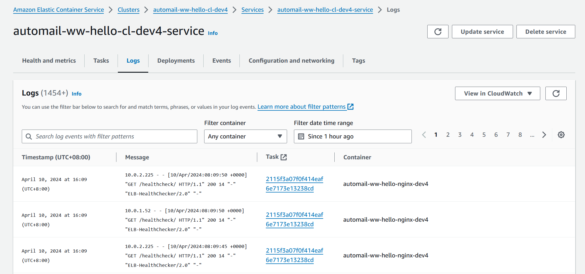Click the search magnifier icon

coord(29,136)
